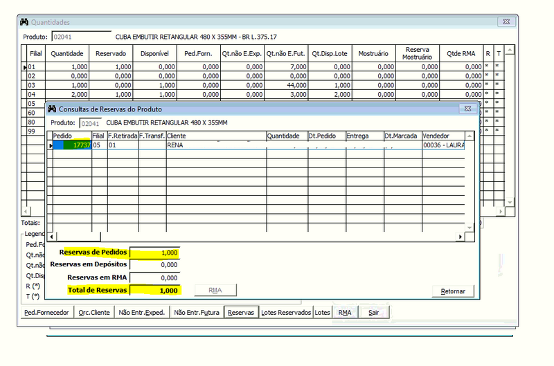
Task: Click the Sair button
Action: (373, 312)
